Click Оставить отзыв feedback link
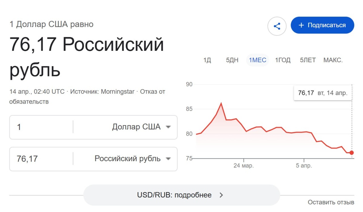 (x=331, y=202)
